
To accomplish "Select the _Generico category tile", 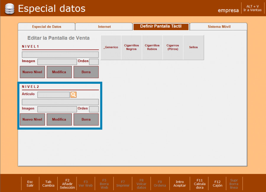I will coord(111,47).
